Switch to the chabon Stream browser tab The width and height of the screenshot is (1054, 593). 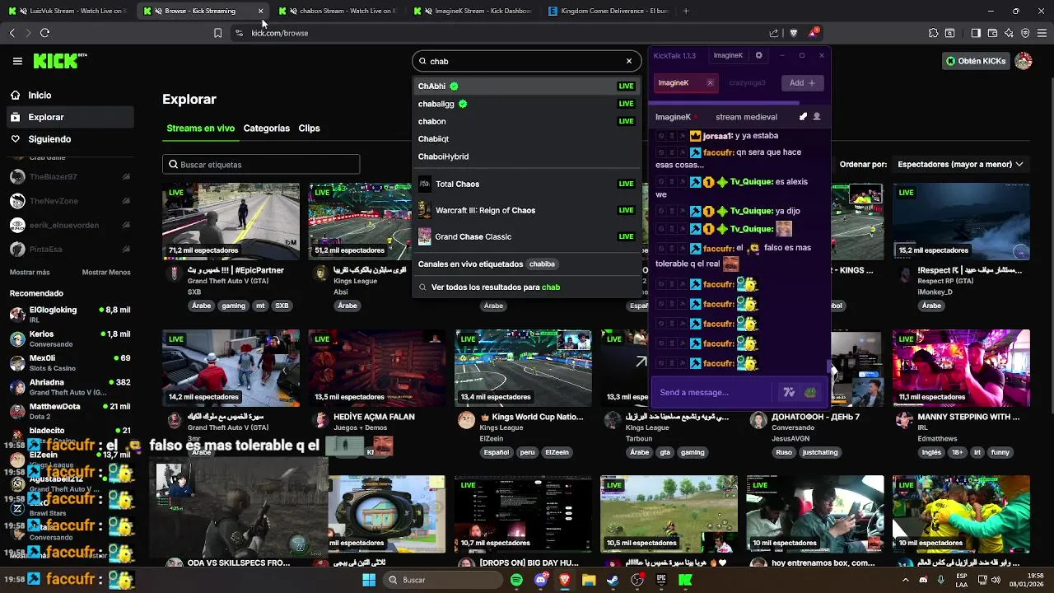pyautogui.click(x=338, y=11)
